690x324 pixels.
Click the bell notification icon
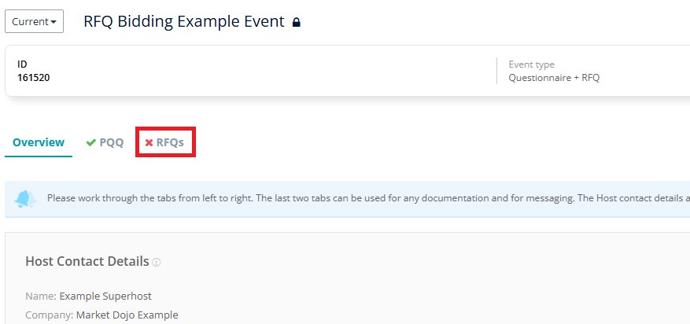tap(25, 199)
